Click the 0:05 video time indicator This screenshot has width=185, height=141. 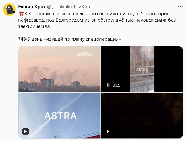pyautogui.click(x=116, y=85)
